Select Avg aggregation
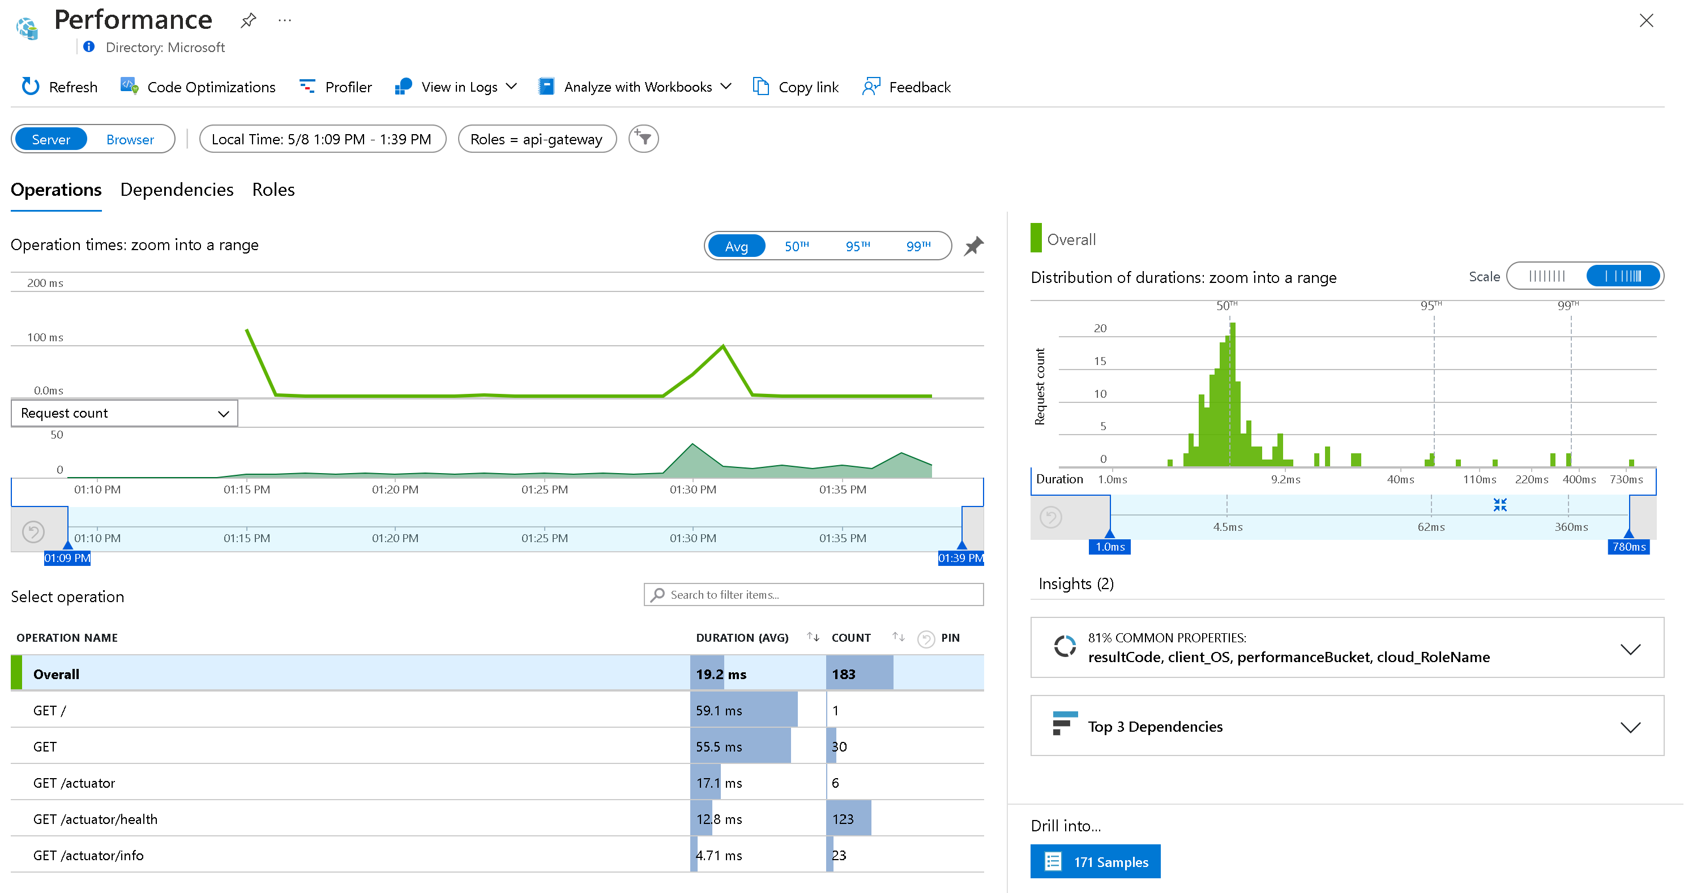This screenshot has width=1684, height=893. click(736, 246)
